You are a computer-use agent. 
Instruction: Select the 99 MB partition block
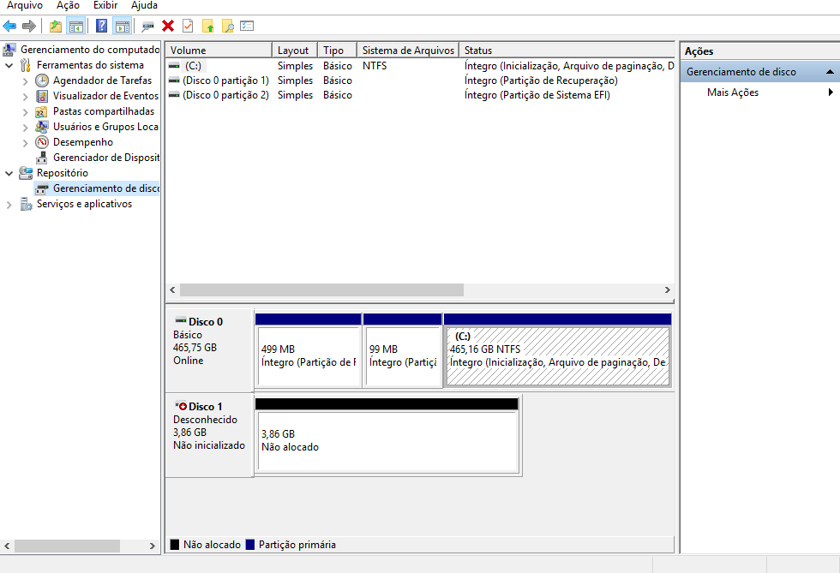pyautogui.click(x=402, y=351)
